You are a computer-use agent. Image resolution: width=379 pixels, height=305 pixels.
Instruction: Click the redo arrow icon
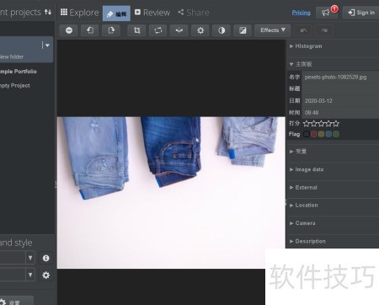tap(324, 30)
